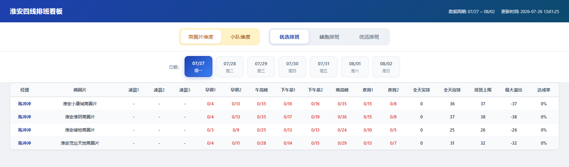Open manager 陈冲冲 in 淮安茂业天地 row
569x167 pixels.
[x=25, y=143]
